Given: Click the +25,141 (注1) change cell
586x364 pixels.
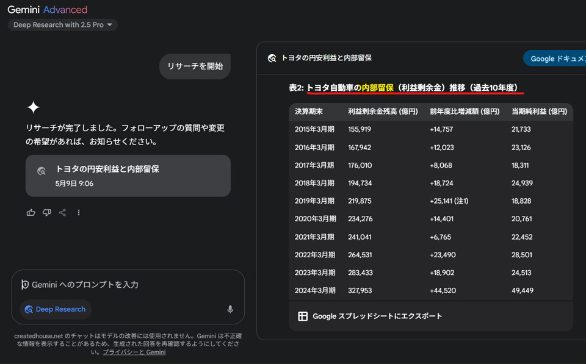Looking at the screenshot, I should click(x=449, y=201).
